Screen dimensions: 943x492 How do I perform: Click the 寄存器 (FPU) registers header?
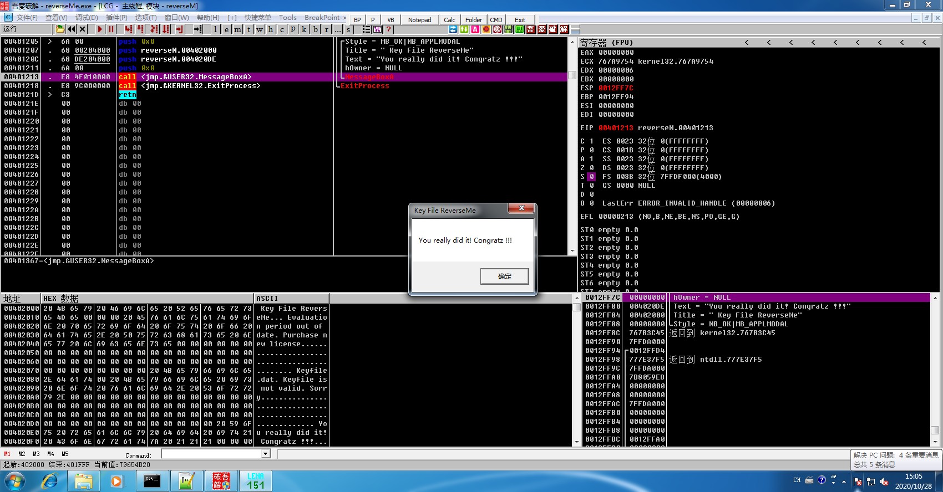(x=606, y=43)
